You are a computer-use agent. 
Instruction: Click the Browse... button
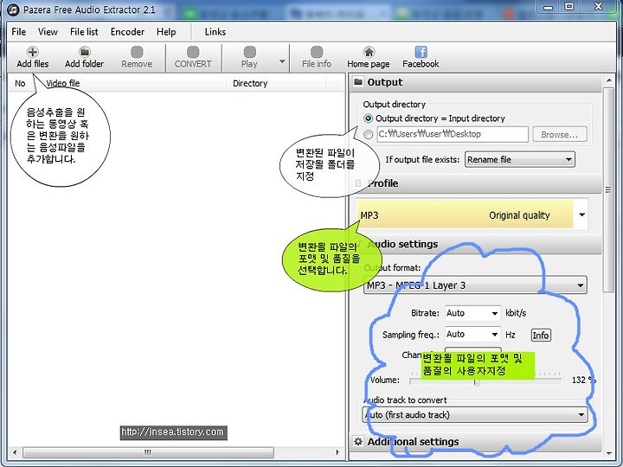click(560, 135)
